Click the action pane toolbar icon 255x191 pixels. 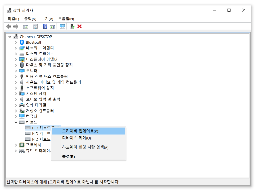(x=53, y=26)
